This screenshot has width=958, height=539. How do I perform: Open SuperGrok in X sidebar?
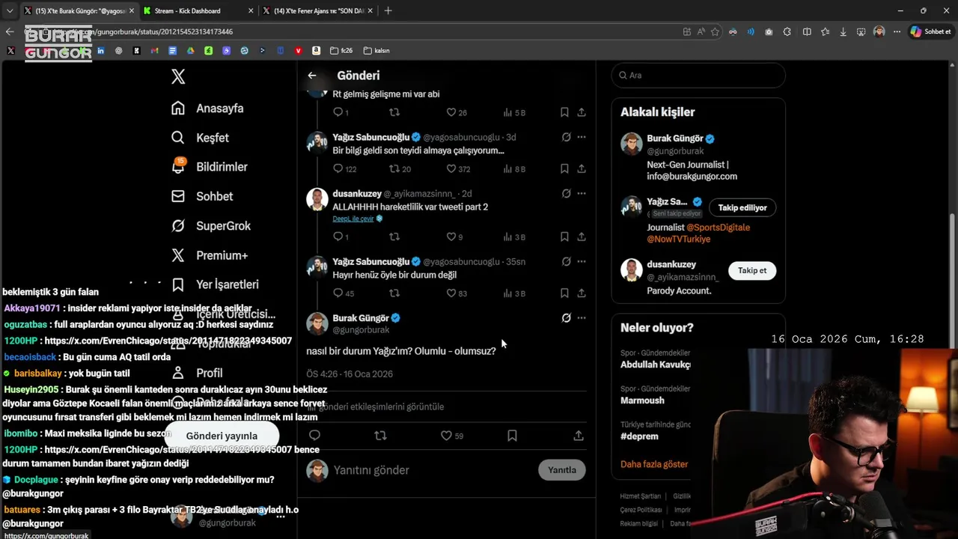210,226
